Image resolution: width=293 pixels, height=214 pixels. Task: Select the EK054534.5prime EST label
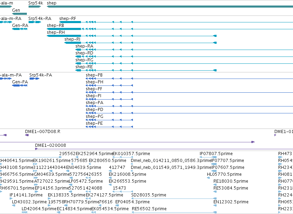click(110, 209)
